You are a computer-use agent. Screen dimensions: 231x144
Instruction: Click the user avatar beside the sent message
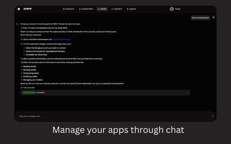tap(213, 17)
